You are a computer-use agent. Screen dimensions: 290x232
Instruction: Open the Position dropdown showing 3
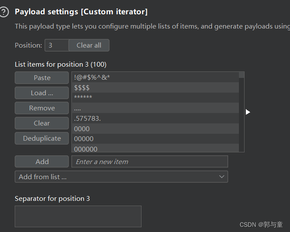tap(56, 45)
